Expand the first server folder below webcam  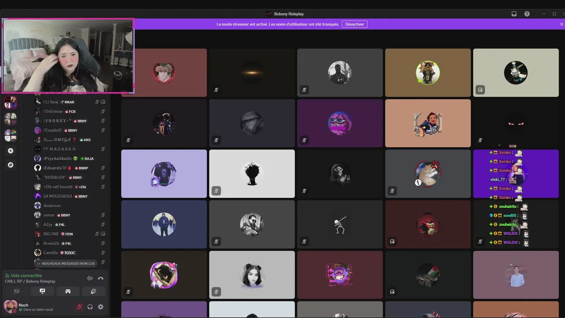[x=11, y=103]
